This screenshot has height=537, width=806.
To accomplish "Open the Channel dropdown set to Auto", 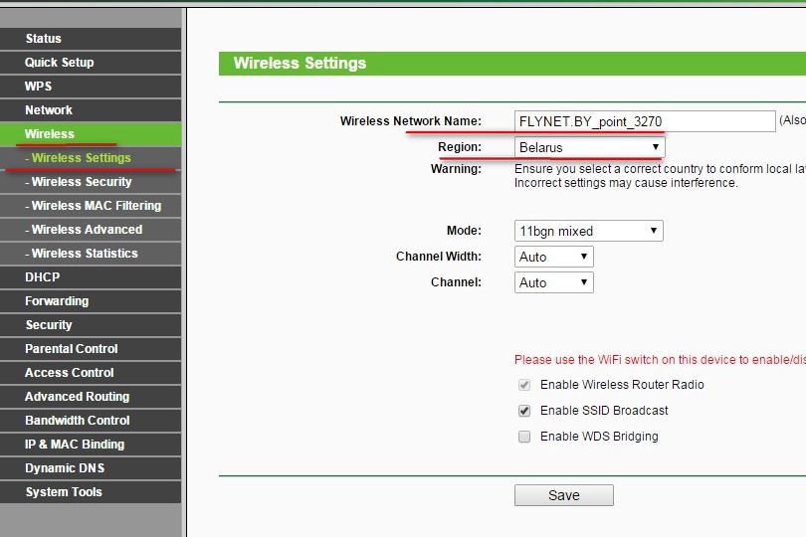I will [x=553, y=282].
